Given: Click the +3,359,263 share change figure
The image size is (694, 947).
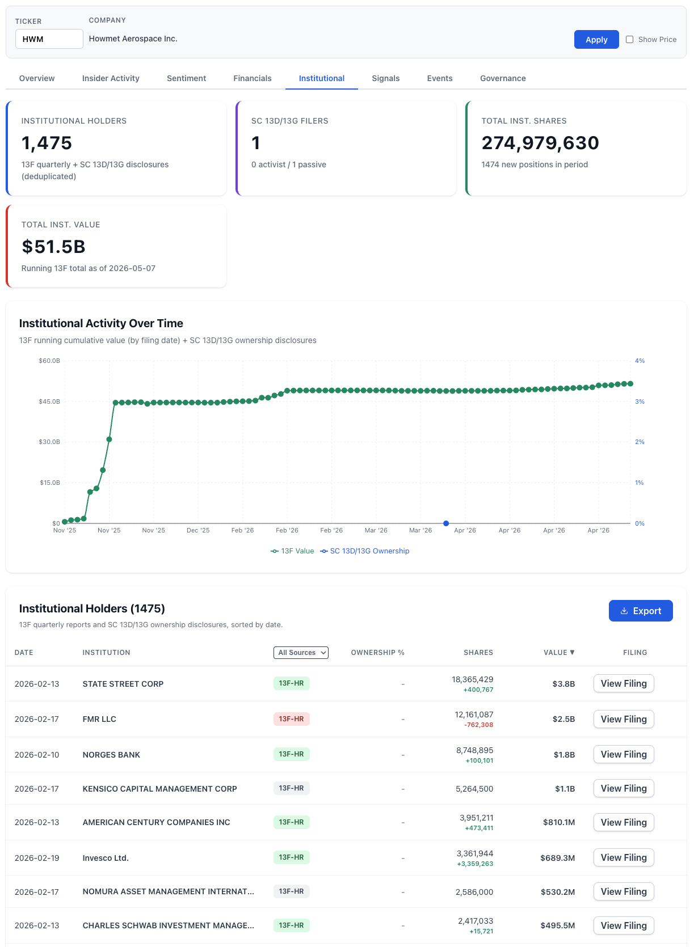Looking at the screenshot, I should (475, 864).
